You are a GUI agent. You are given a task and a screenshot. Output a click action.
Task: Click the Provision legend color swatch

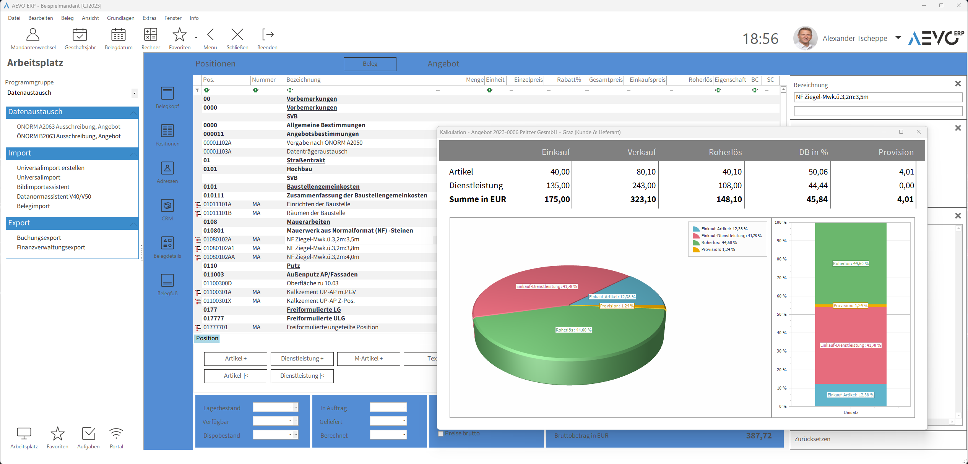pyautogui.click(x=696, y=250)
